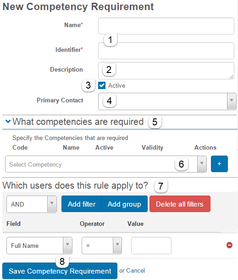Open the equals operator dropdown
The height and width of the screenshot is (280, 238).
102,246
